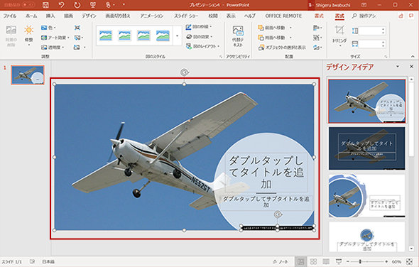Switch to the デザイン tab

(89, 16)
